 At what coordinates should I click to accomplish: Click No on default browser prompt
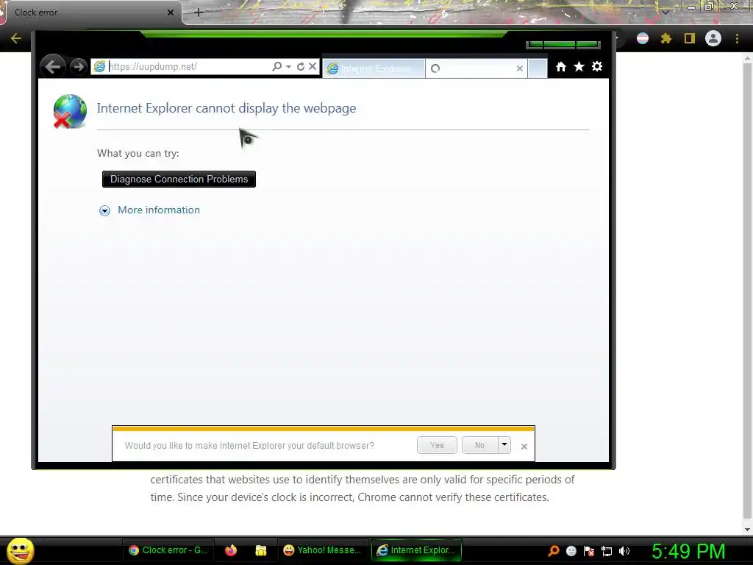pos(479,445)
